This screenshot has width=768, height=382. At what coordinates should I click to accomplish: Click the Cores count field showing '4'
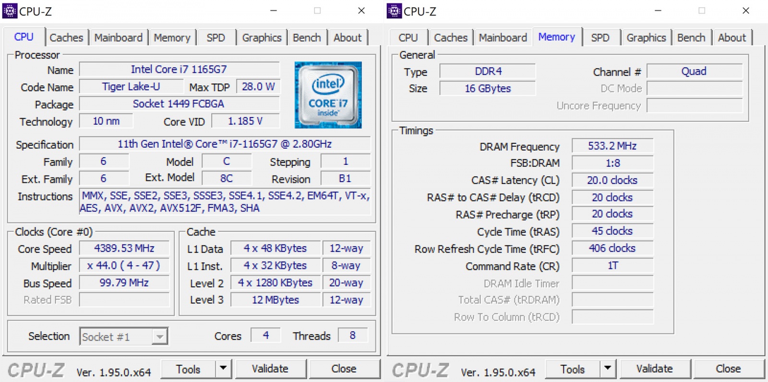pos(265,336)
